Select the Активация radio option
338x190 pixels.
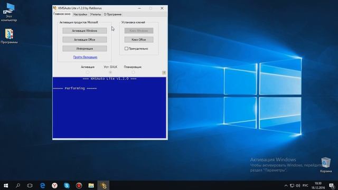coord(88,72)
